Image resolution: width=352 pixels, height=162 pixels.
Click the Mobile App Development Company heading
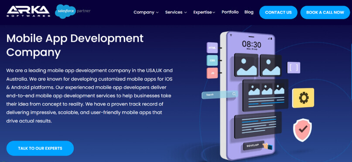(x=75, y=45)
